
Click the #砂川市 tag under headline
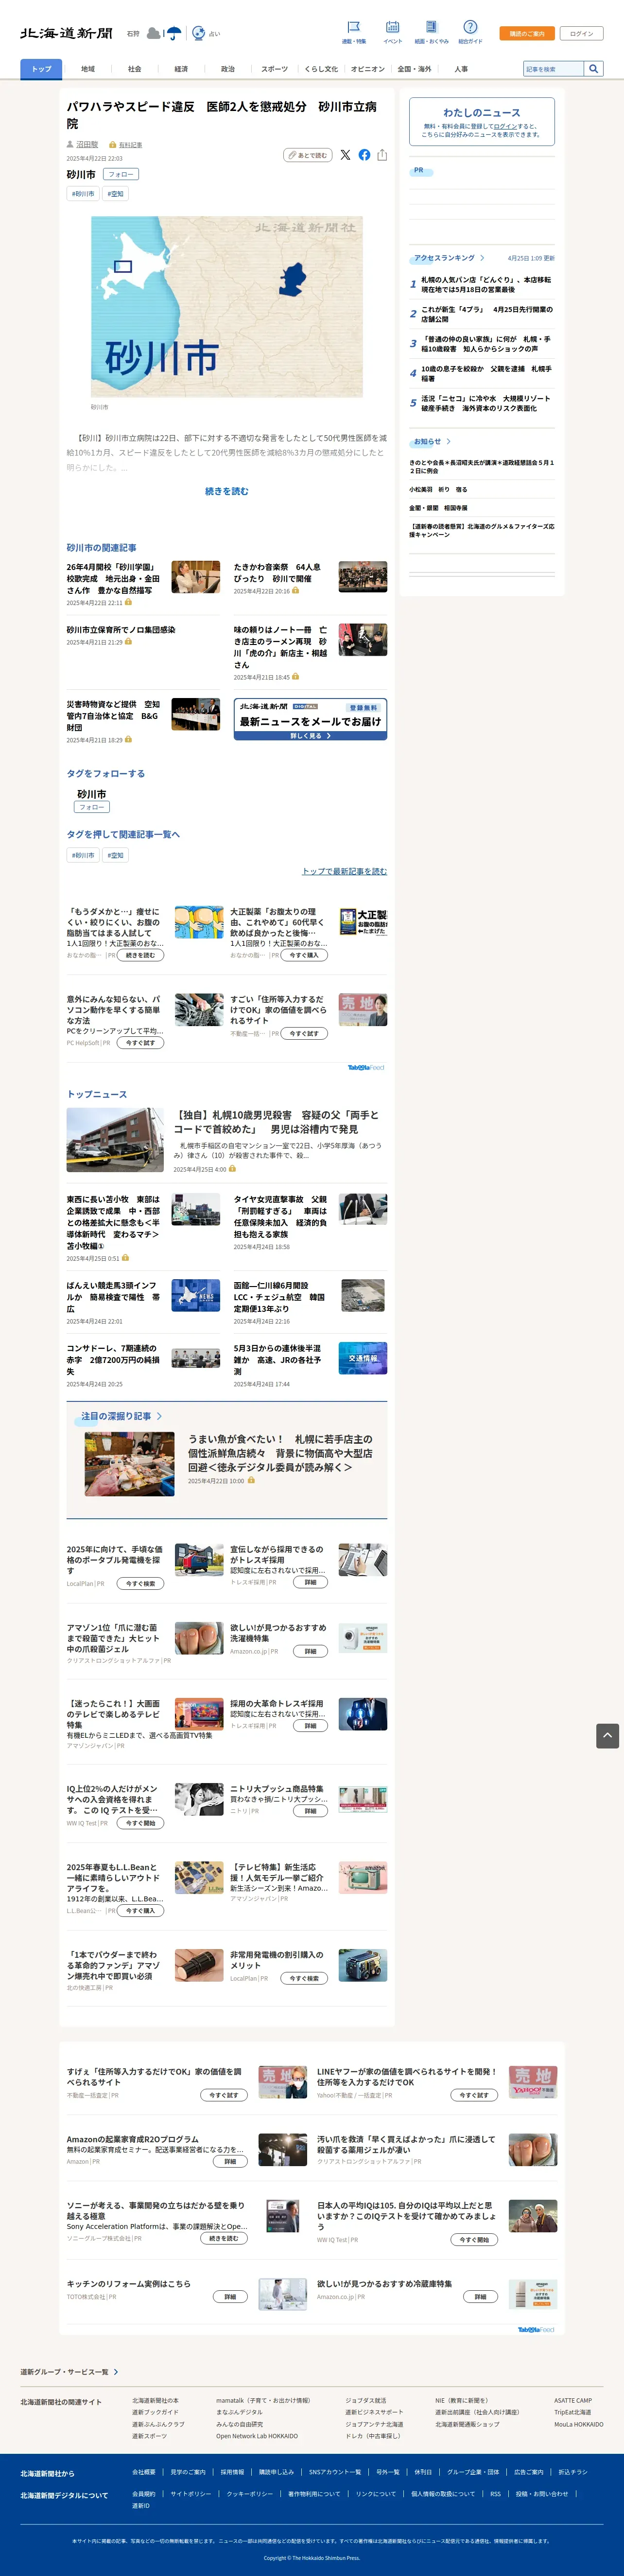(83, 194)
